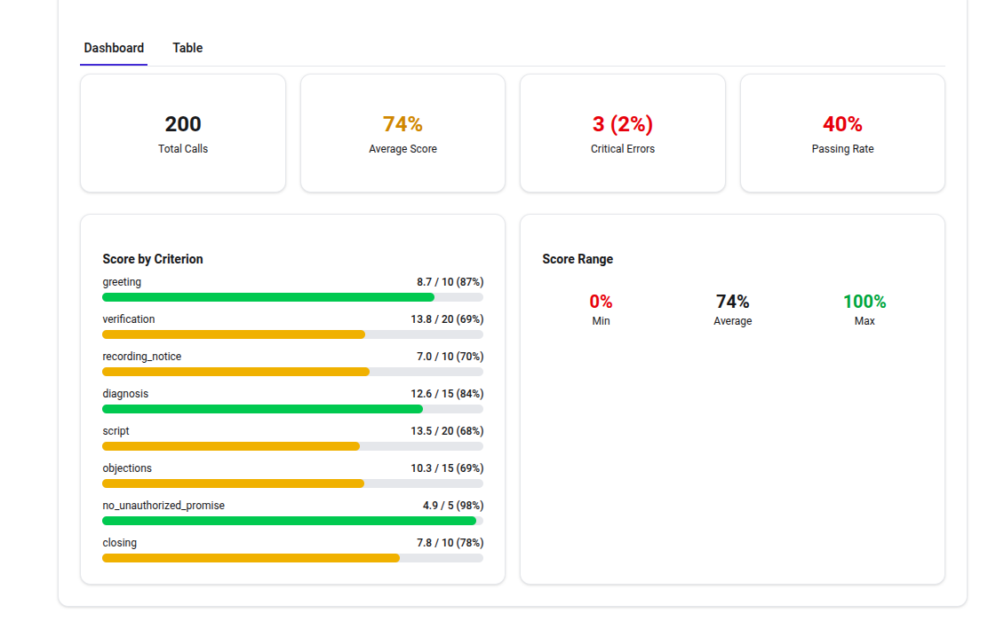This screenshot has width=1004, height=621.
Task: Click the Score by Criterion heading
Action: tap(153, 259)
